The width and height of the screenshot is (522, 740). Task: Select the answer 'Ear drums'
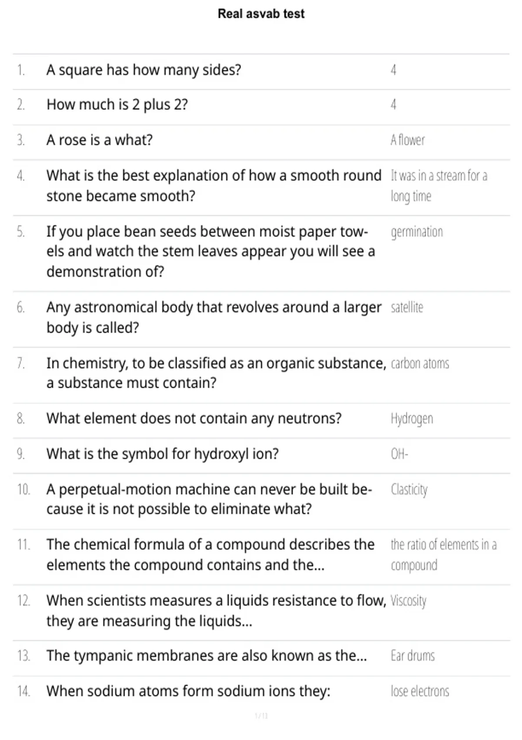412,656
